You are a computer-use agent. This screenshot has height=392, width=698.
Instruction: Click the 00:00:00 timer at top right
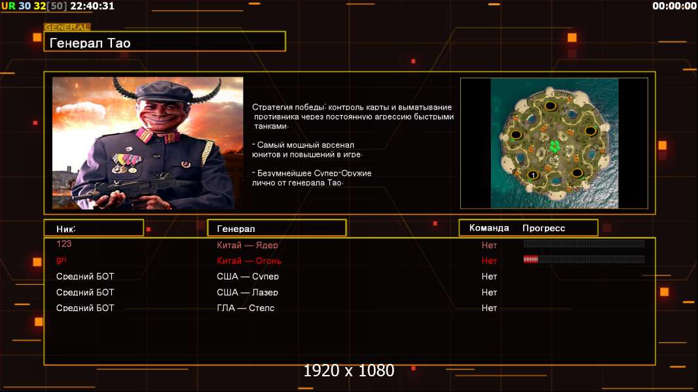(674, 6)
